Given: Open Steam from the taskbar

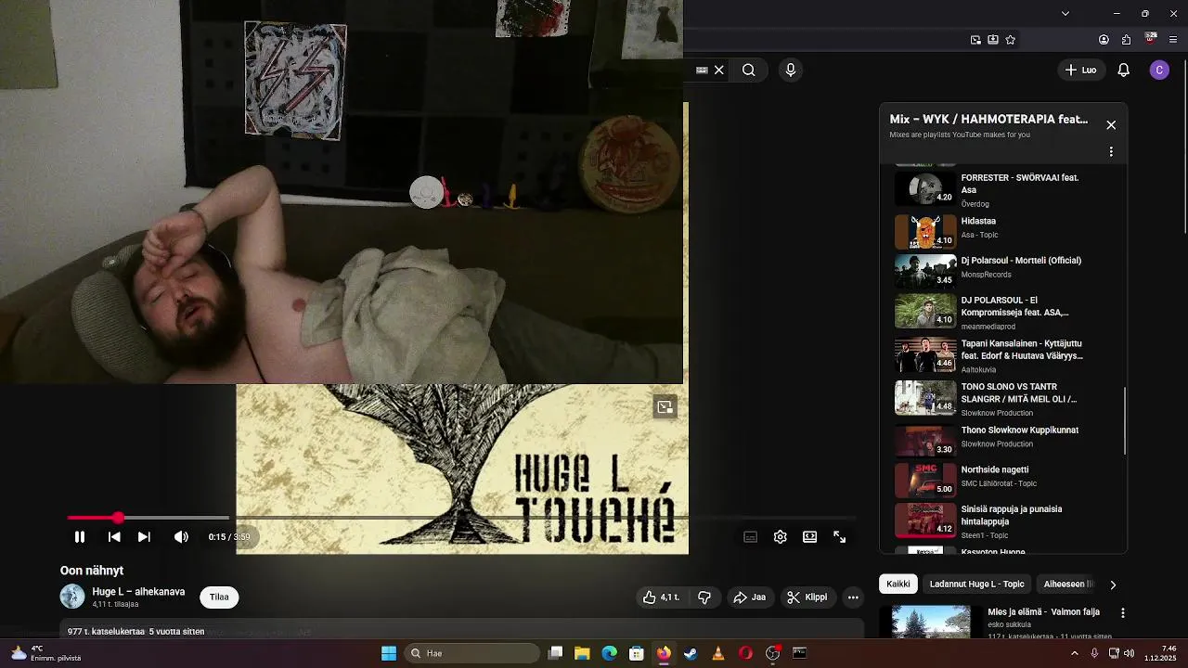Looking at the screenshot, I should click(691, 653).
